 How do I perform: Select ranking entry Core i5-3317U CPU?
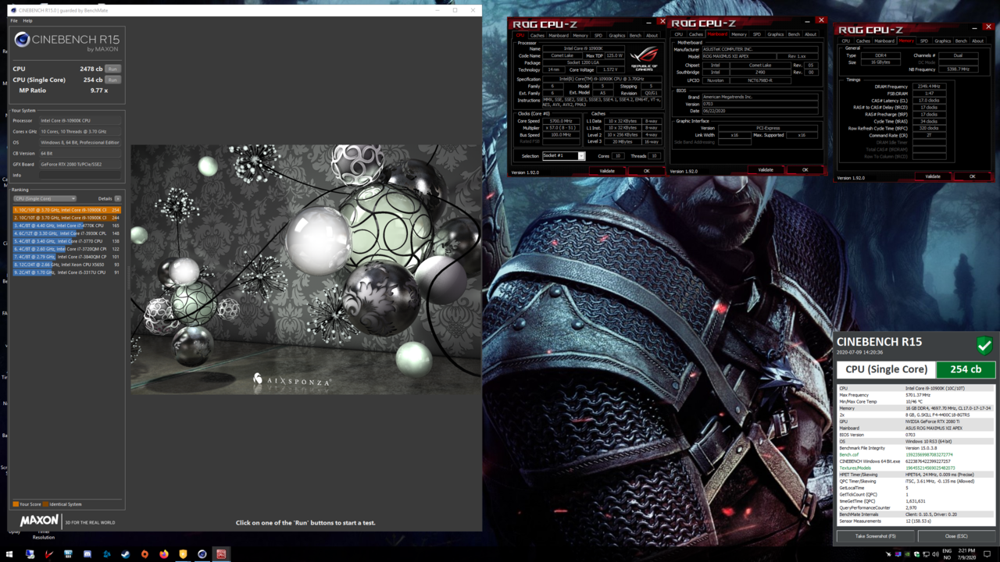(x=66, y=272)
